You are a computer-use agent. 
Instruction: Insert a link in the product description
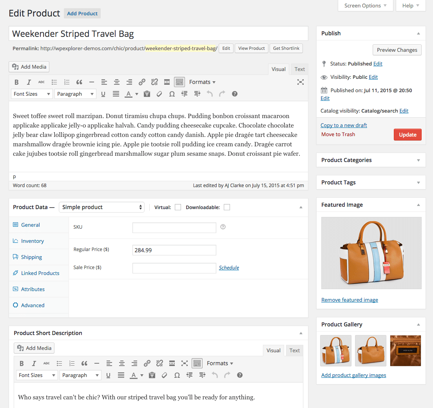[142, 82]
